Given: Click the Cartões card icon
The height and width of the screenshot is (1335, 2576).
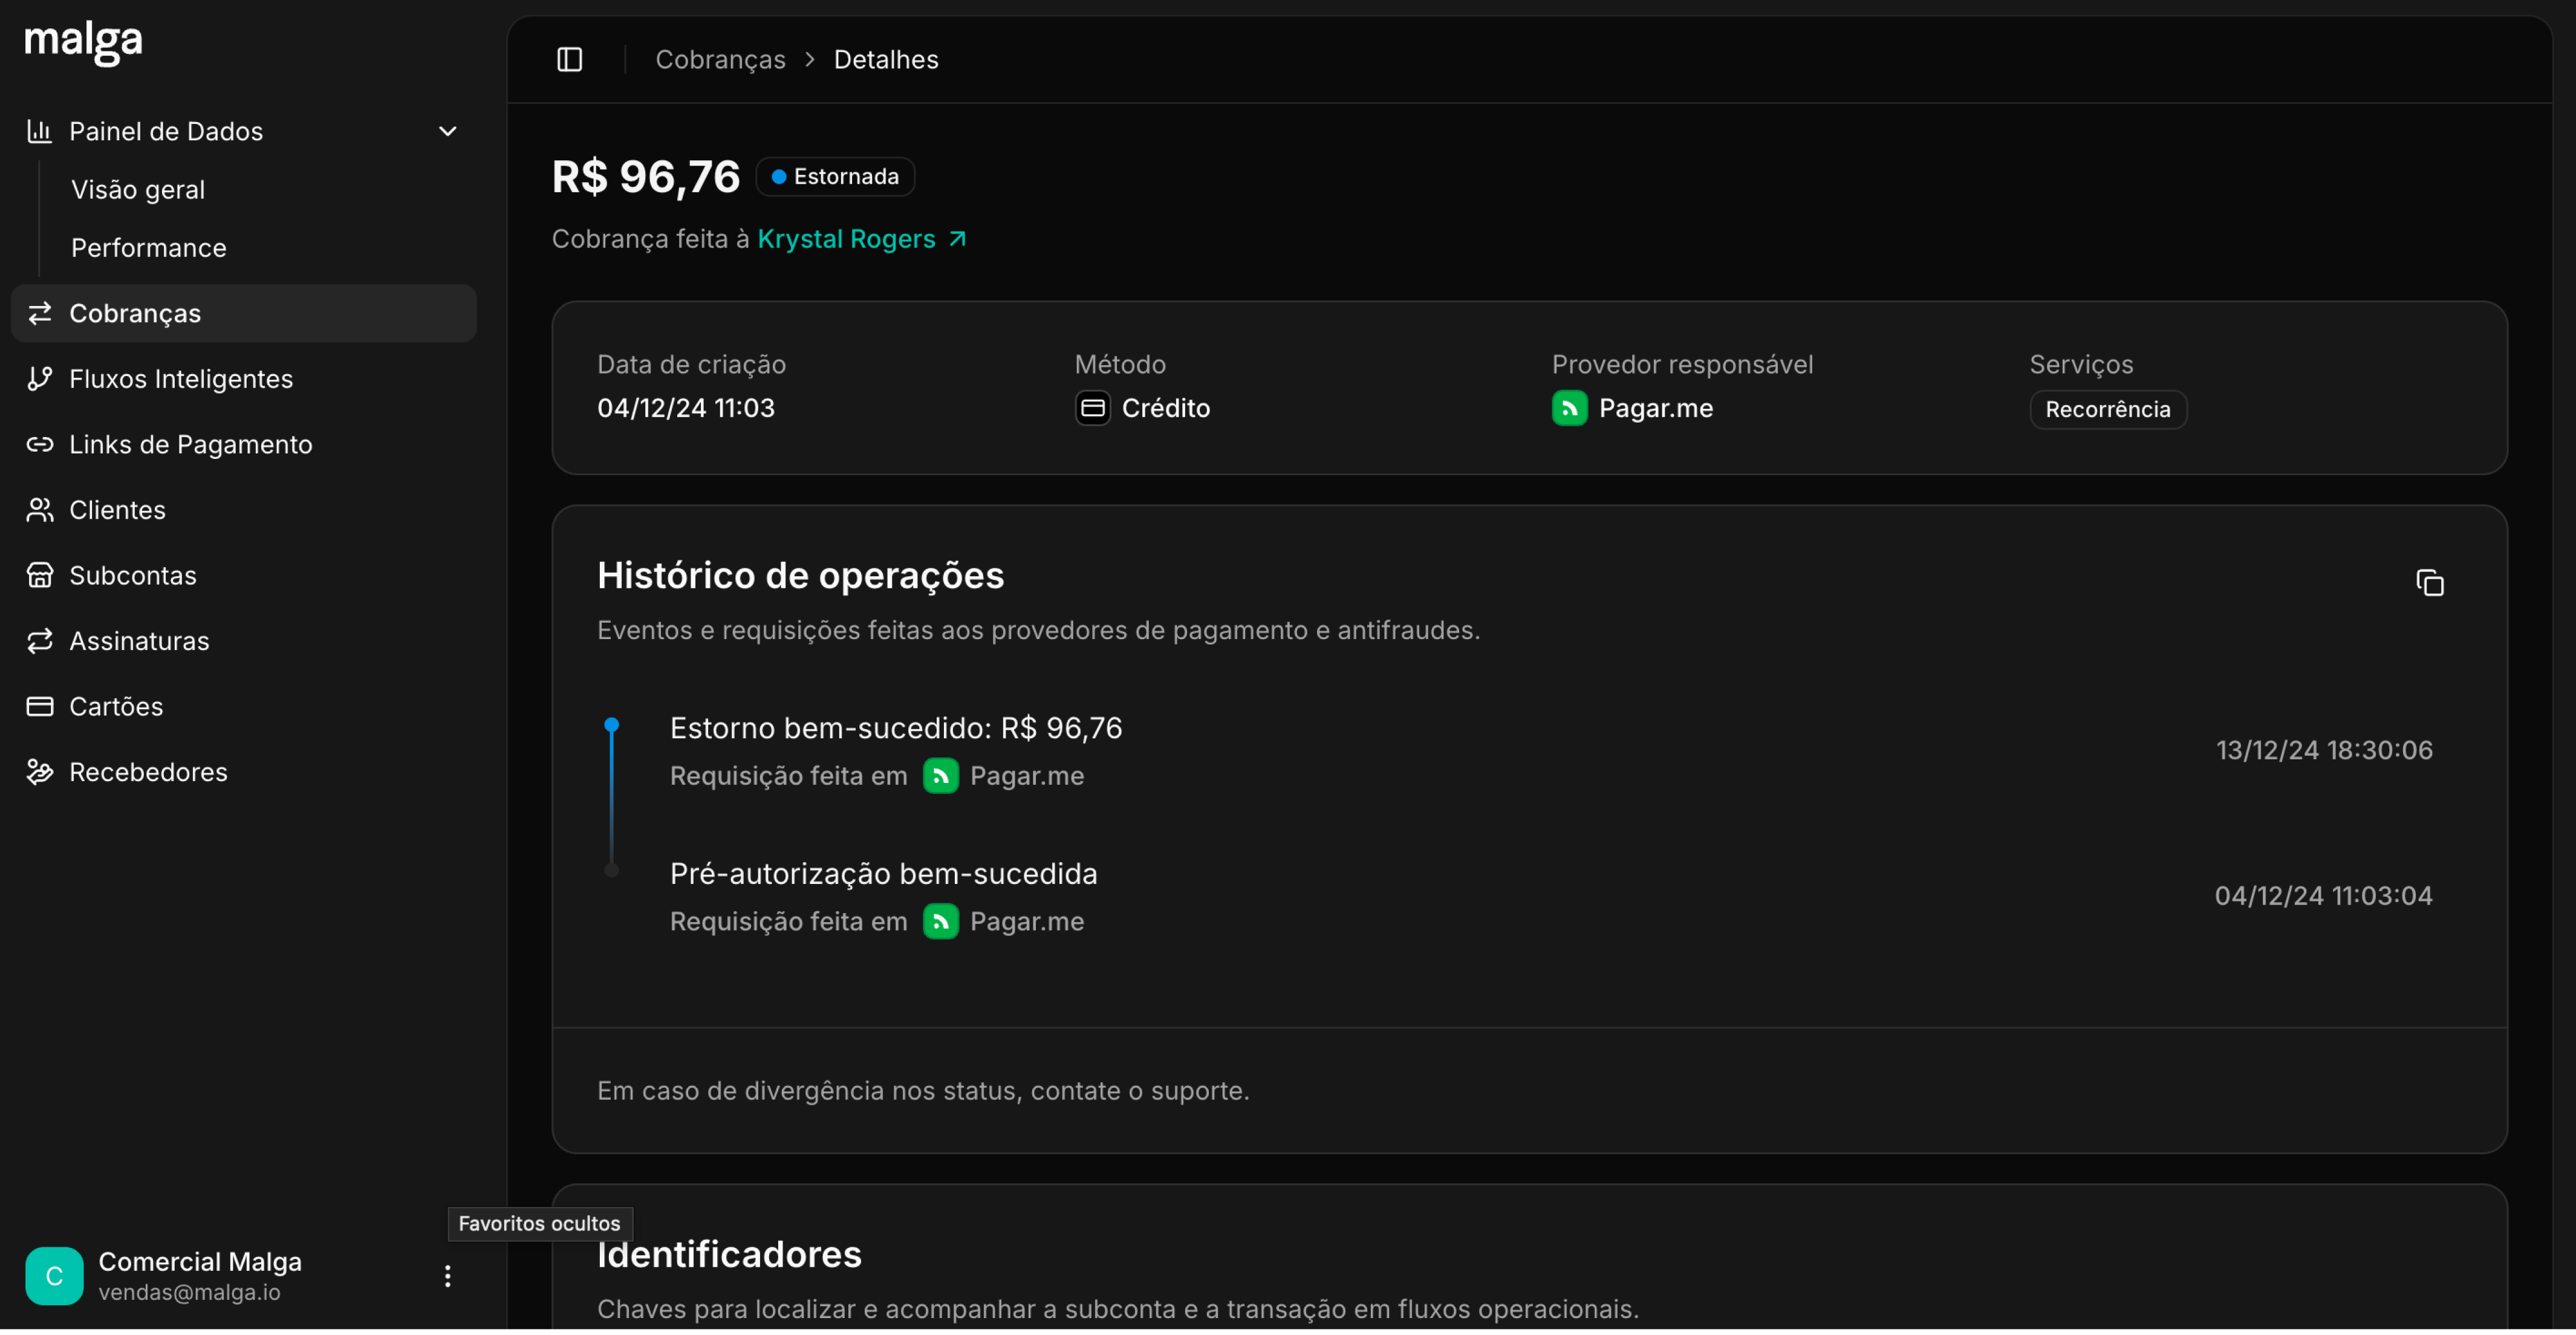Looking at the screenshot, I should (39, 707).
